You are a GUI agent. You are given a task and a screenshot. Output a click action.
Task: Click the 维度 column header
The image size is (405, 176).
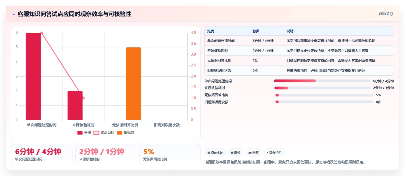(x=211, y=31)
